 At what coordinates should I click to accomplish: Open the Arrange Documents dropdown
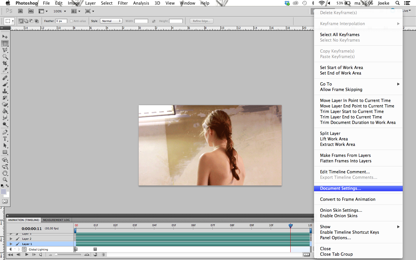pos(76,11)
